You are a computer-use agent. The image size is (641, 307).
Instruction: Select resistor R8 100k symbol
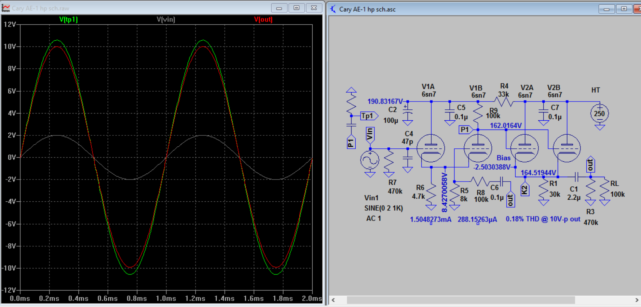point(480,181)
